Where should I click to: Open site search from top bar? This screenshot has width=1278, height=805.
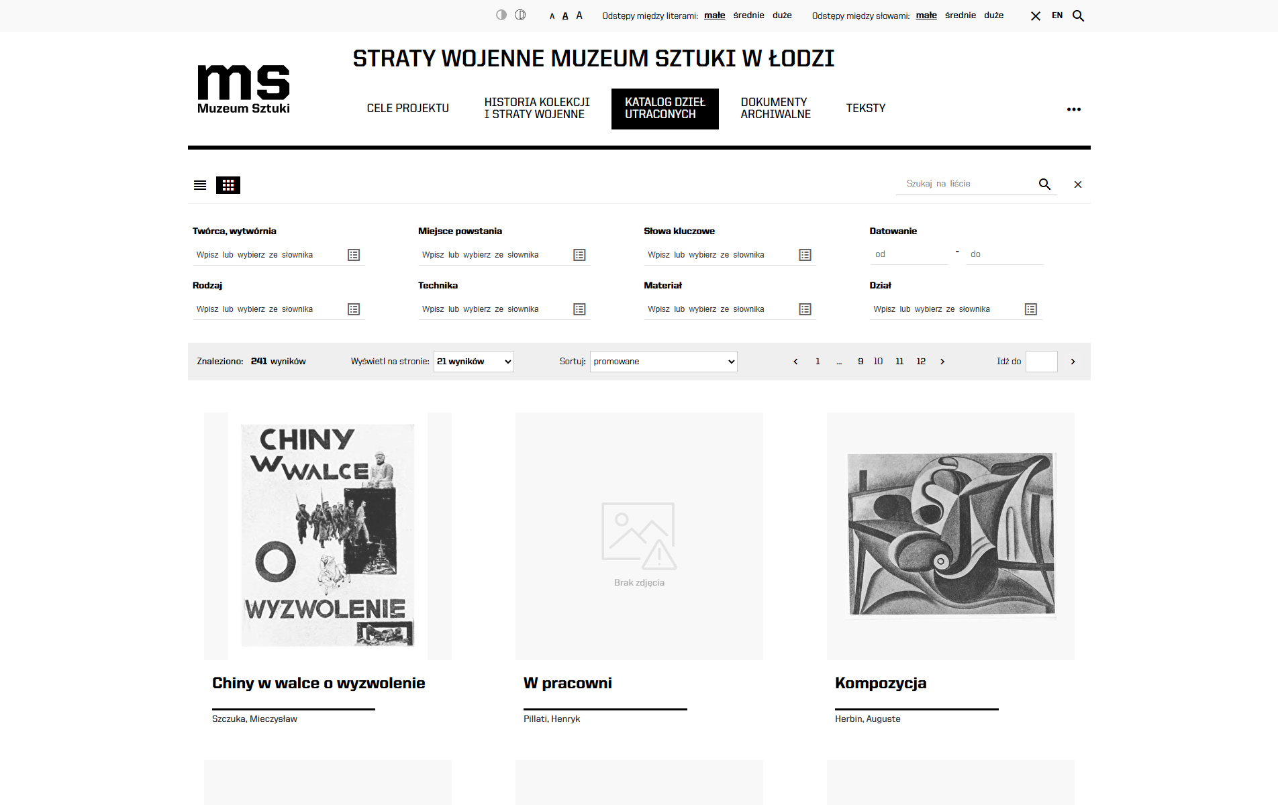tap(1079, 15)
